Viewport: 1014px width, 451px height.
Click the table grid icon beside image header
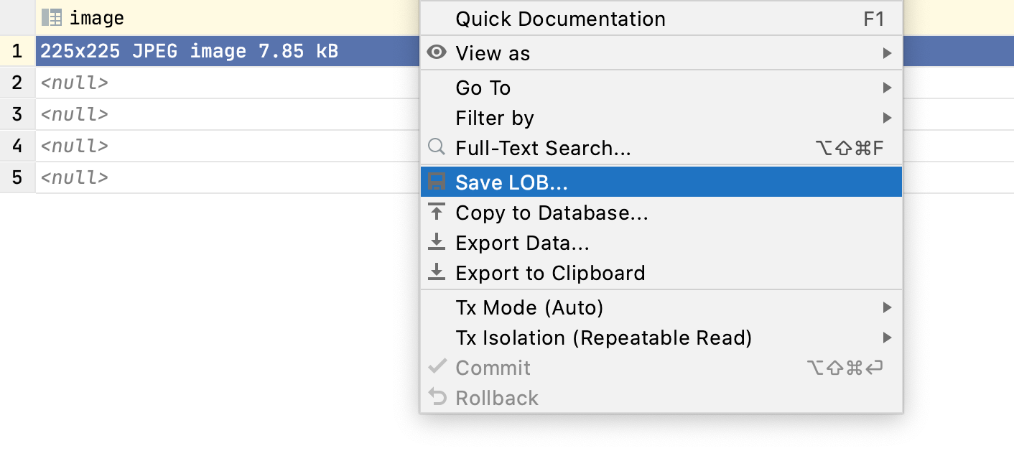pos(52,16)
